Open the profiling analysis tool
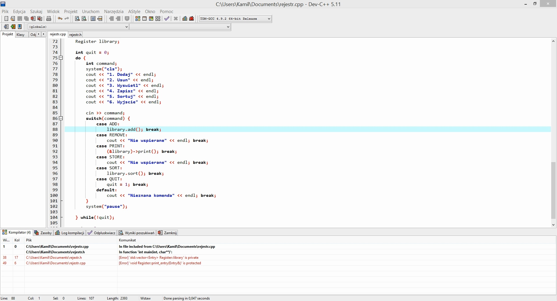 click(185, 19)
